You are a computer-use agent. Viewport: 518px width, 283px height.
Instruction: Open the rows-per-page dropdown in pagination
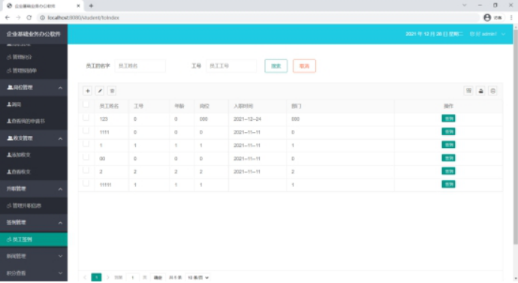[198, 278]
